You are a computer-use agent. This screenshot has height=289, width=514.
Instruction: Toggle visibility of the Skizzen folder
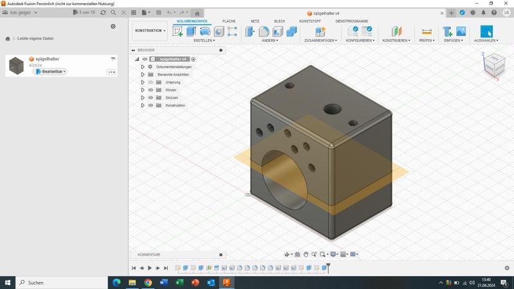tap(151, 98)
